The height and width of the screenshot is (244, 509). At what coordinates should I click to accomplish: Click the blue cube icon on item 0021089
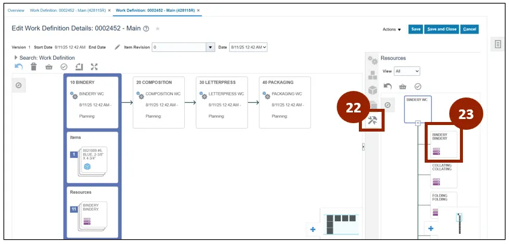click(x=87, y=167)
